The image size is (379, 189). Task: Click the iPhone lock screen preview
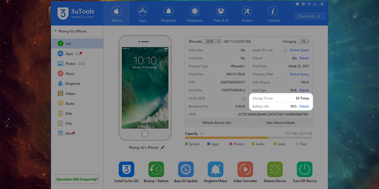145,88
